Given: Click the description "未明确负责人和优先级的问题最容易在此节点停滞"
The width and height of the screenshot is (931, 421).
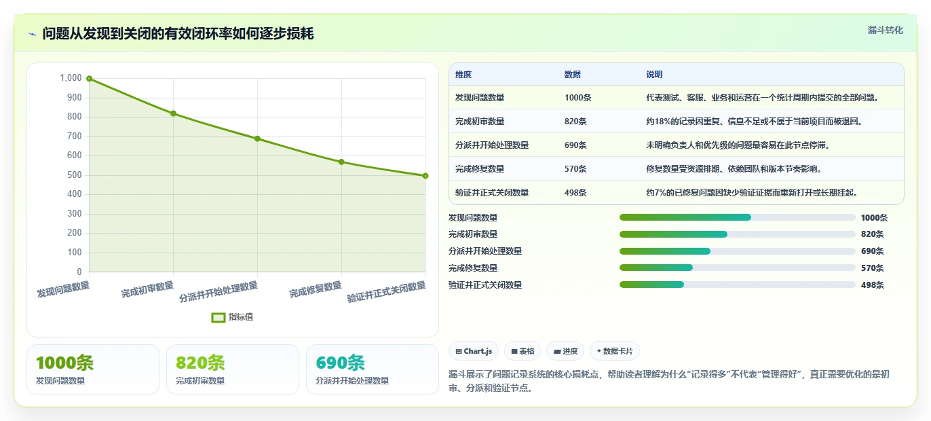Looking at the screenshot, I should click(738, 145).
